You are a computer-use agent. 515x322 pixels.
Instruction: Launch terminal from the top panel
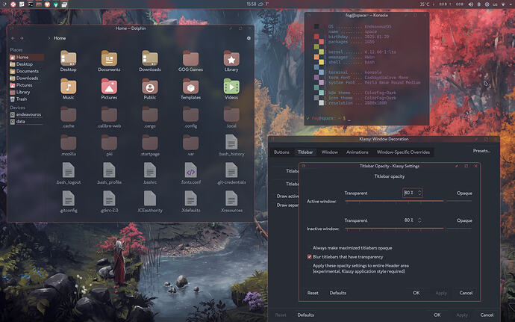tap(30, 4)
